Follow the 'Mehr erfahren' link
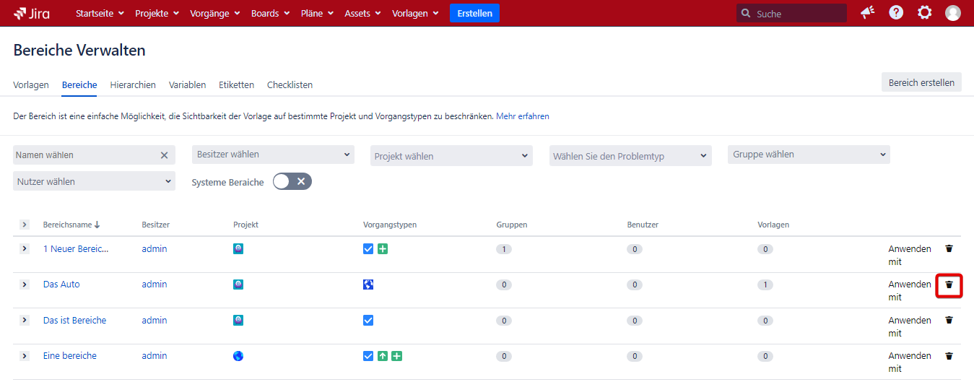The width and height of the screenshot is (974, 382). tap(523, 116)
